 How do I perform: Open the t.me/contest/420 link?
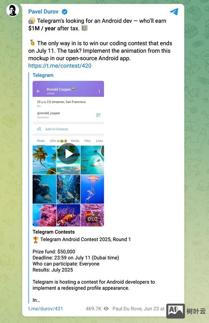(60, 66)
